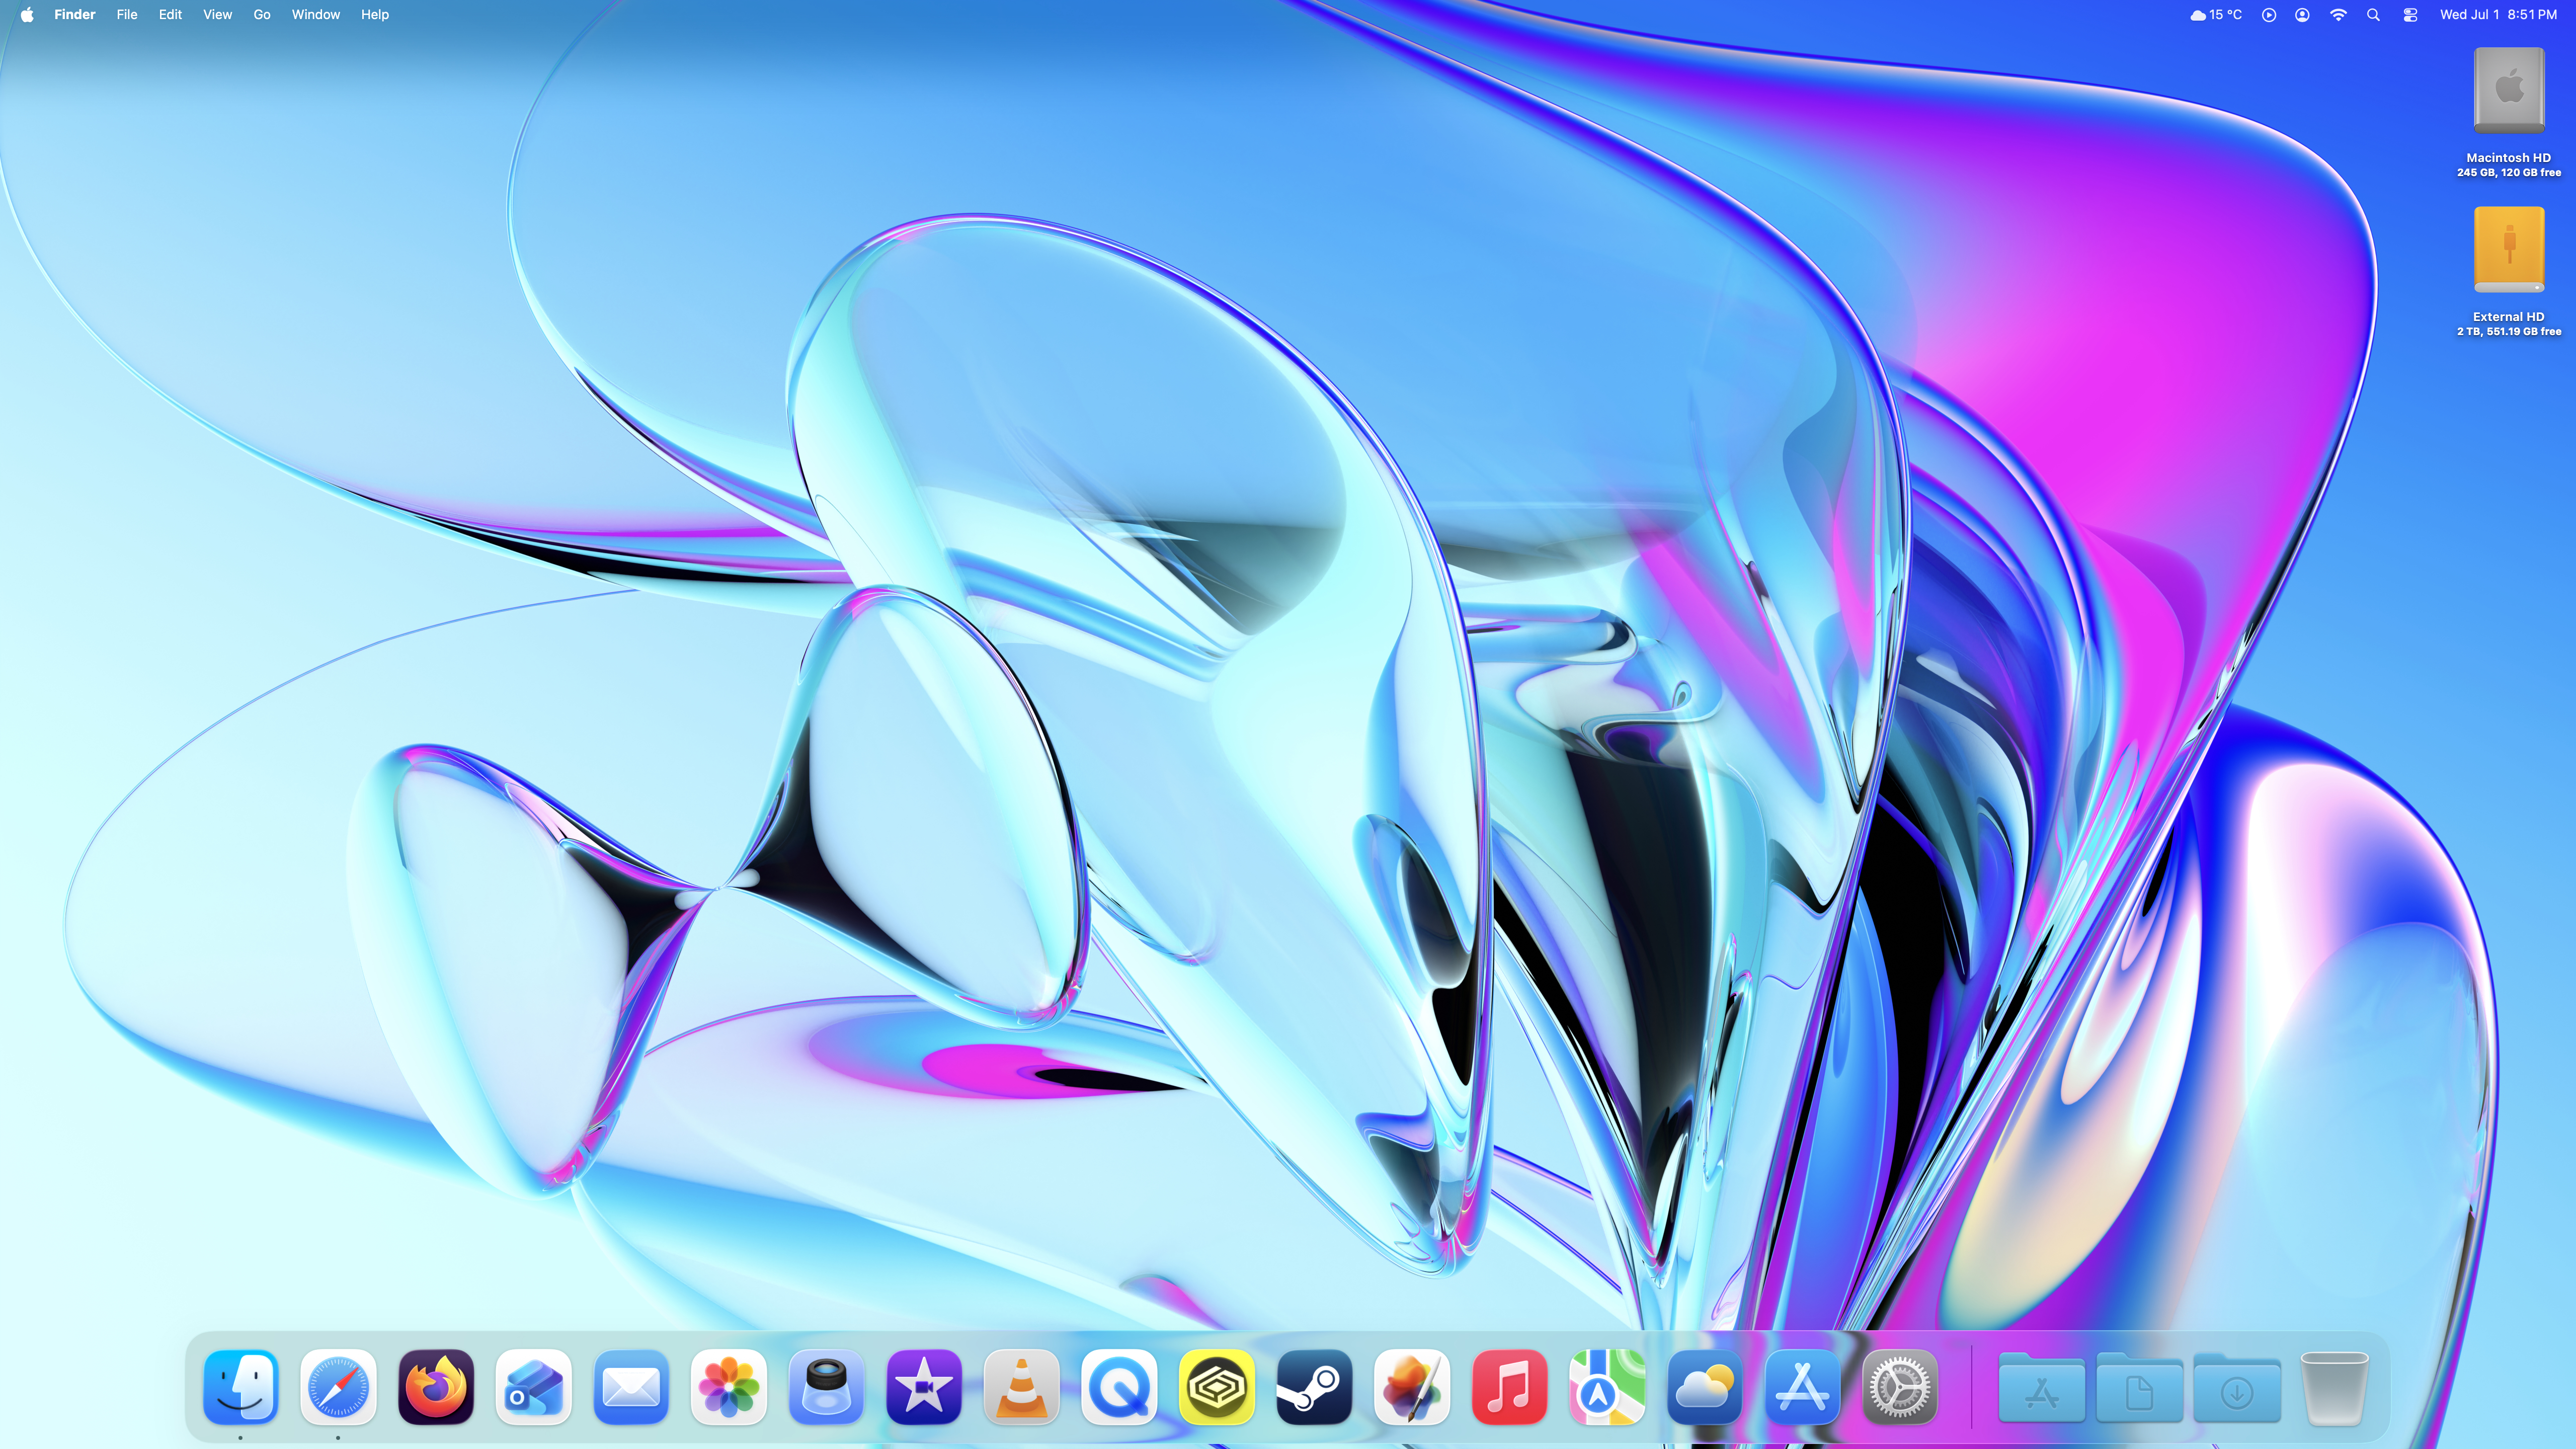2576x1449 pixels.
Task: Open the Window menu
Action: pos(316,15)
